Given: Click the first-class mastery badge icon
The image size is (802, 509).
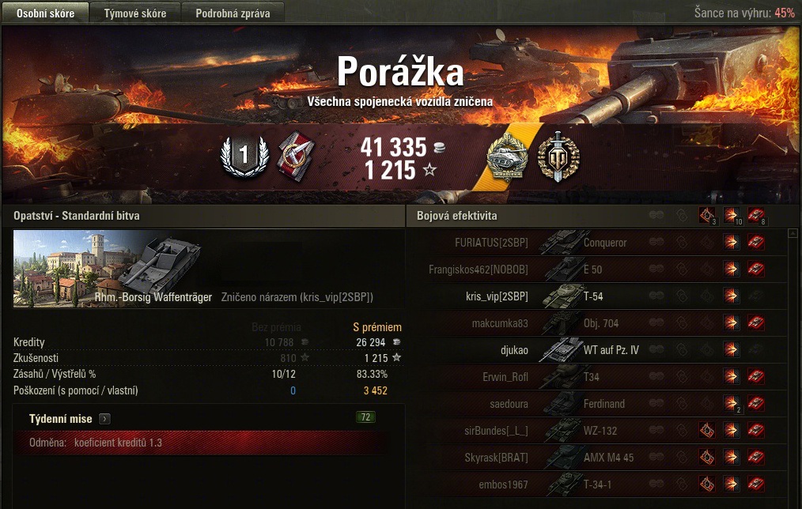Looking at the screenshot, I should (244, 156).
